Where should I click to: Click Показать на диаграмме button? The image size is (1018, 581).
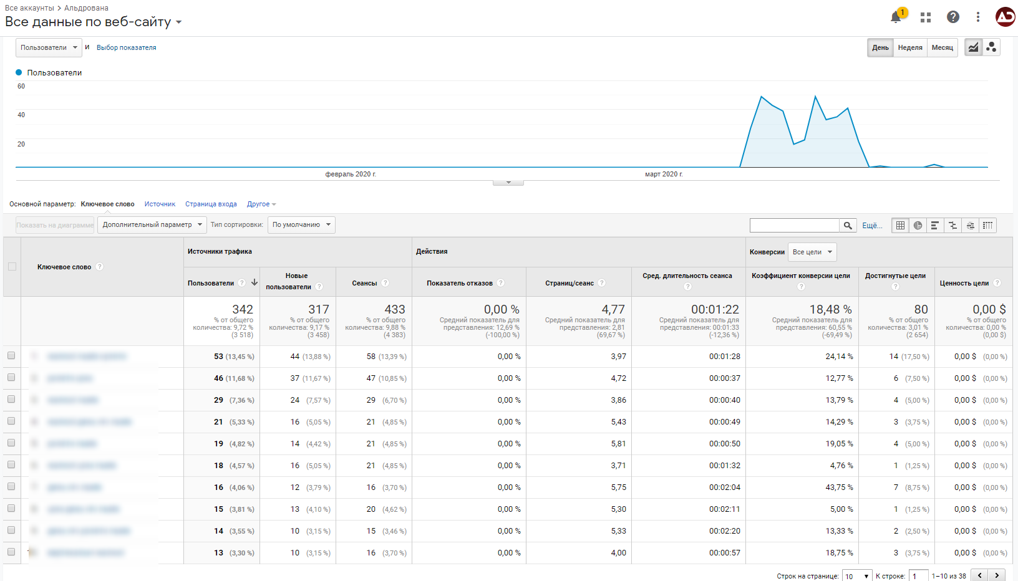tap(55, 225)
